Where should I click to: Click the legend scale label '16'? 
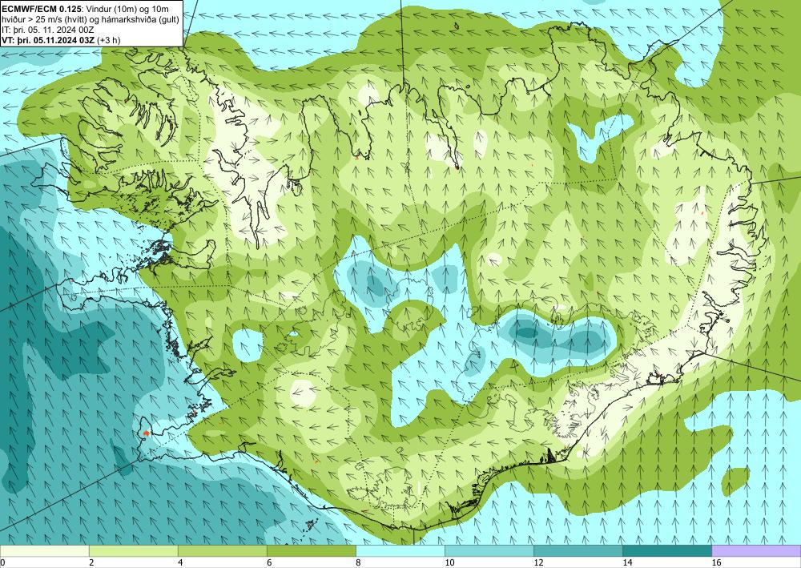[717, 562]
